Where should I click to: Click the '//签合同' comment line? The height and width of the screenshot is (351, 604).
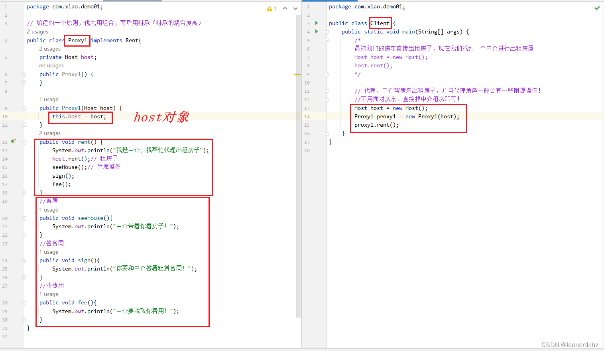point(52,243)
